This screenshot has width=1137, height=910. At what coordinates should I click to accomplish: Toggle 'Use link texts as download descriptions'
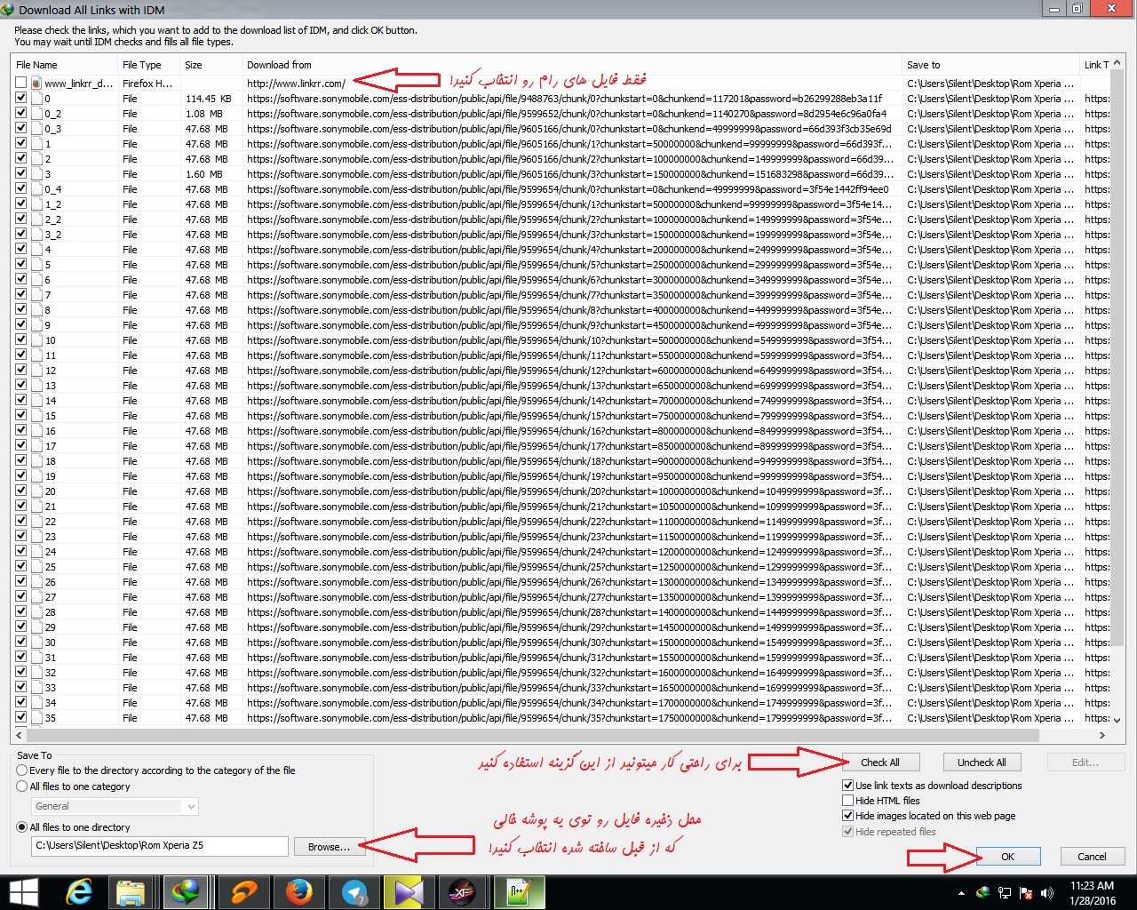click(x=847, y=786)
